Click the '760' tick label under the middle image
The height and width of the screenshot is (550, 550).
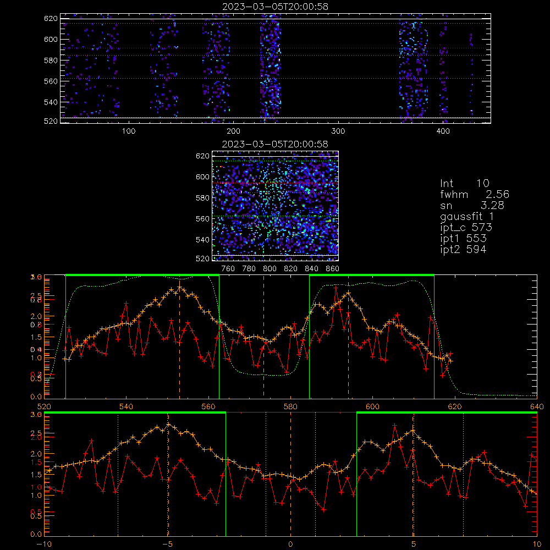[x=228, y=269]
